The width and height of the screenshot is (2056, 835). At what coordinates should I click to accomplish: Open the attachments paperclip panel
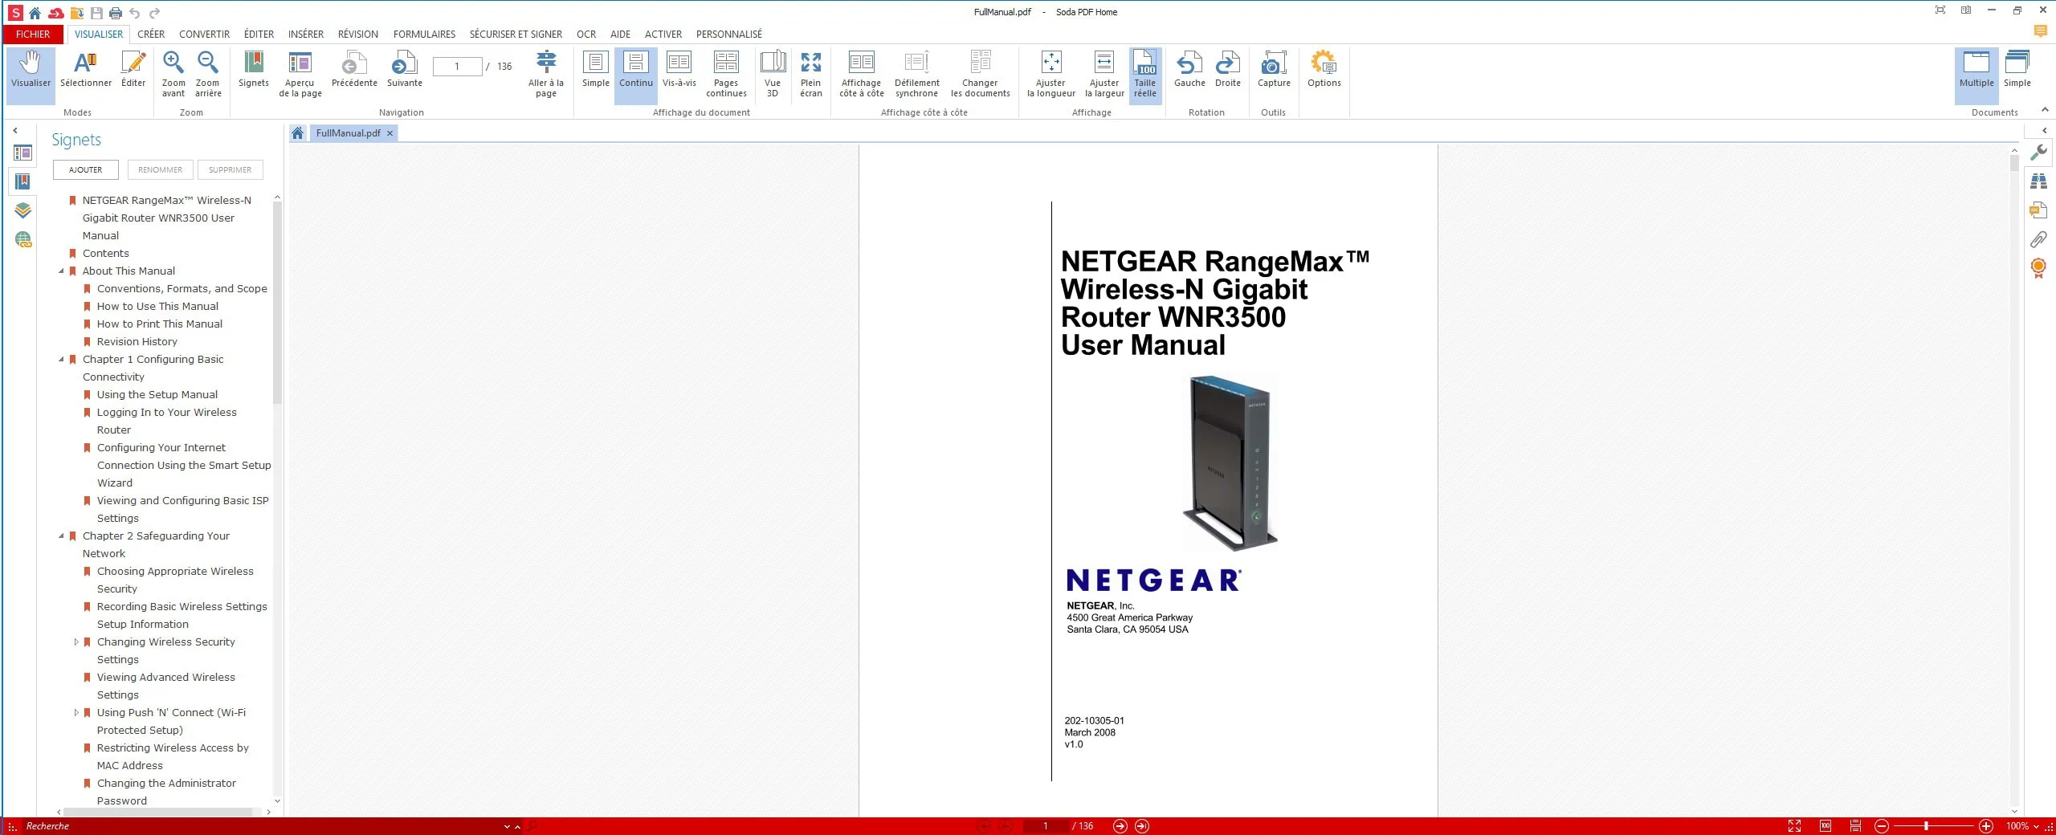(x=2038, y=239)
